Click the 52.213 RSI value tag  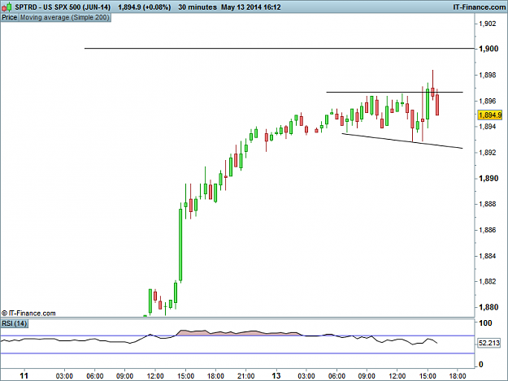pos(489,343)
